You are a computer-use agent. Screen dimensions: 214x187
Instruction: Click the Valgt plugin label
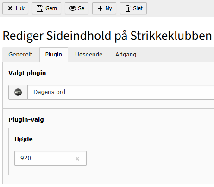tap(27, 73)
